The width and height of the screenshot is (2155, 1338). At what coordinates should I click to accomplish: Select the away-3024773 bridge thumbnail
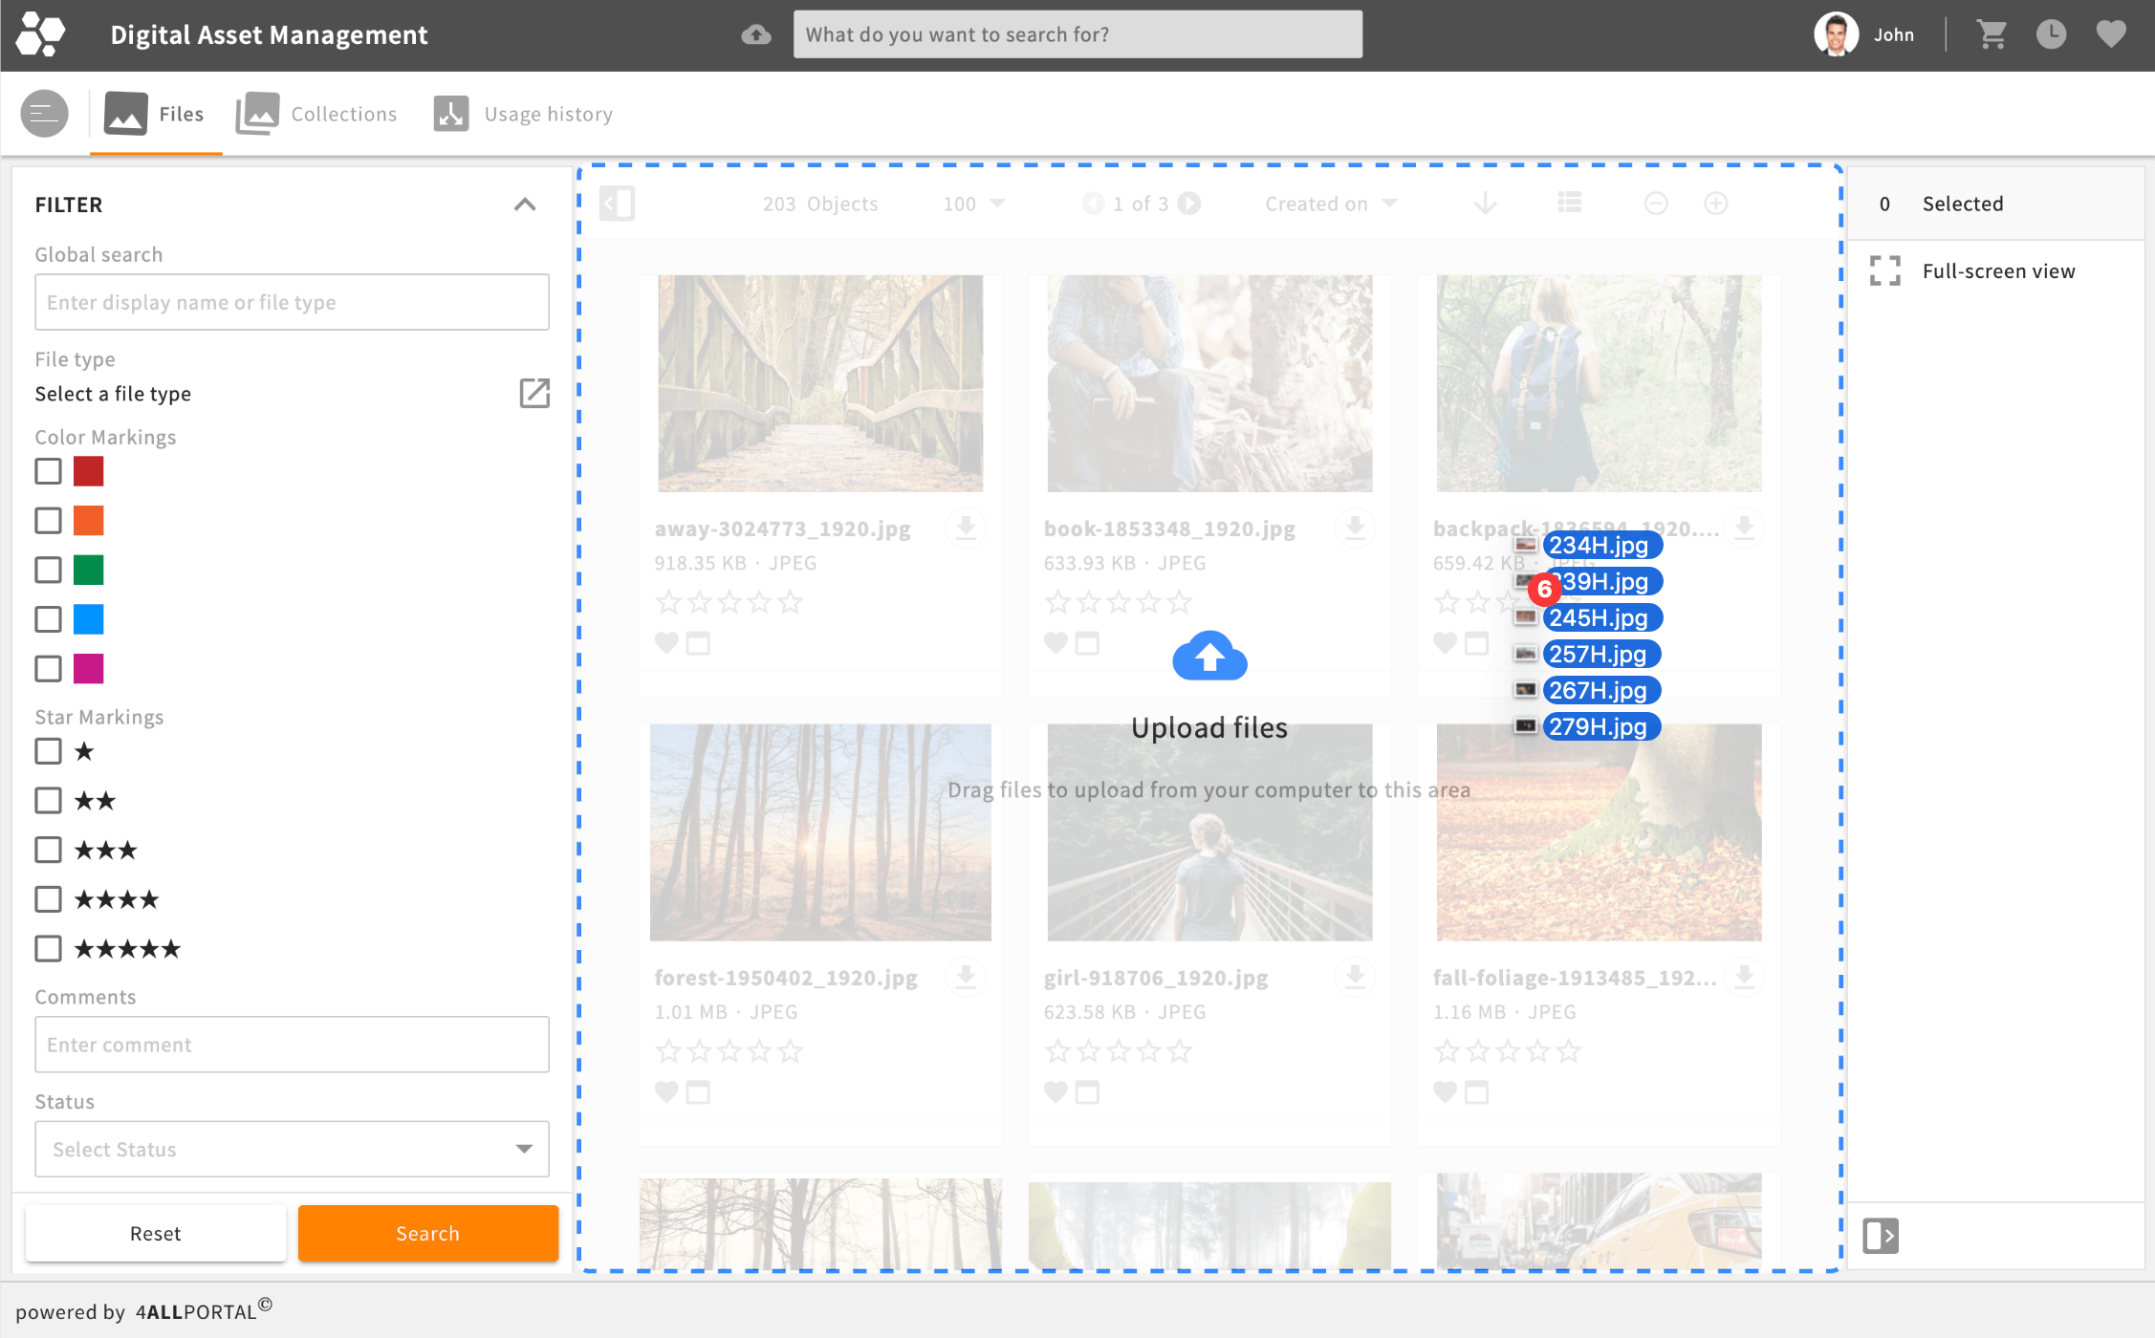[820, 383]
